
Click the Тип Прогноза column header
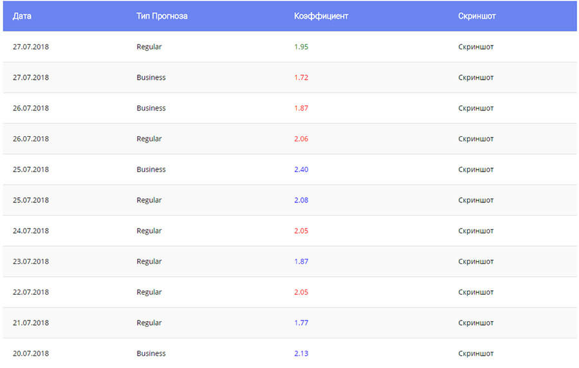pos(161,16)
